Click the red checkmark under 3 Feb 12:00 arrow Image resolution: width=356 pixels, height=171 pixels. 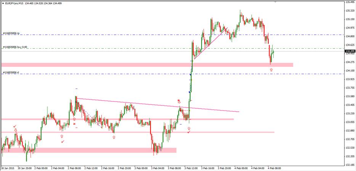189,132
